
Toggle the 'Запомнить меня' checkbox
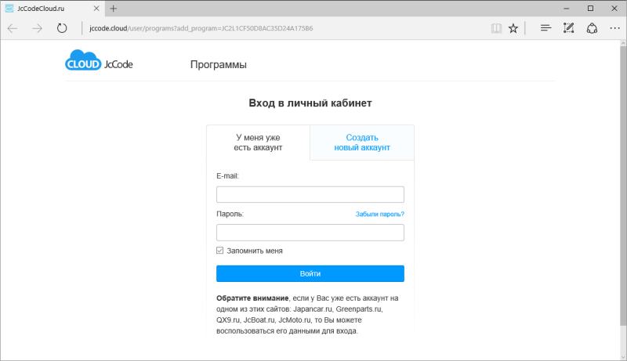(x=220, y=251)
